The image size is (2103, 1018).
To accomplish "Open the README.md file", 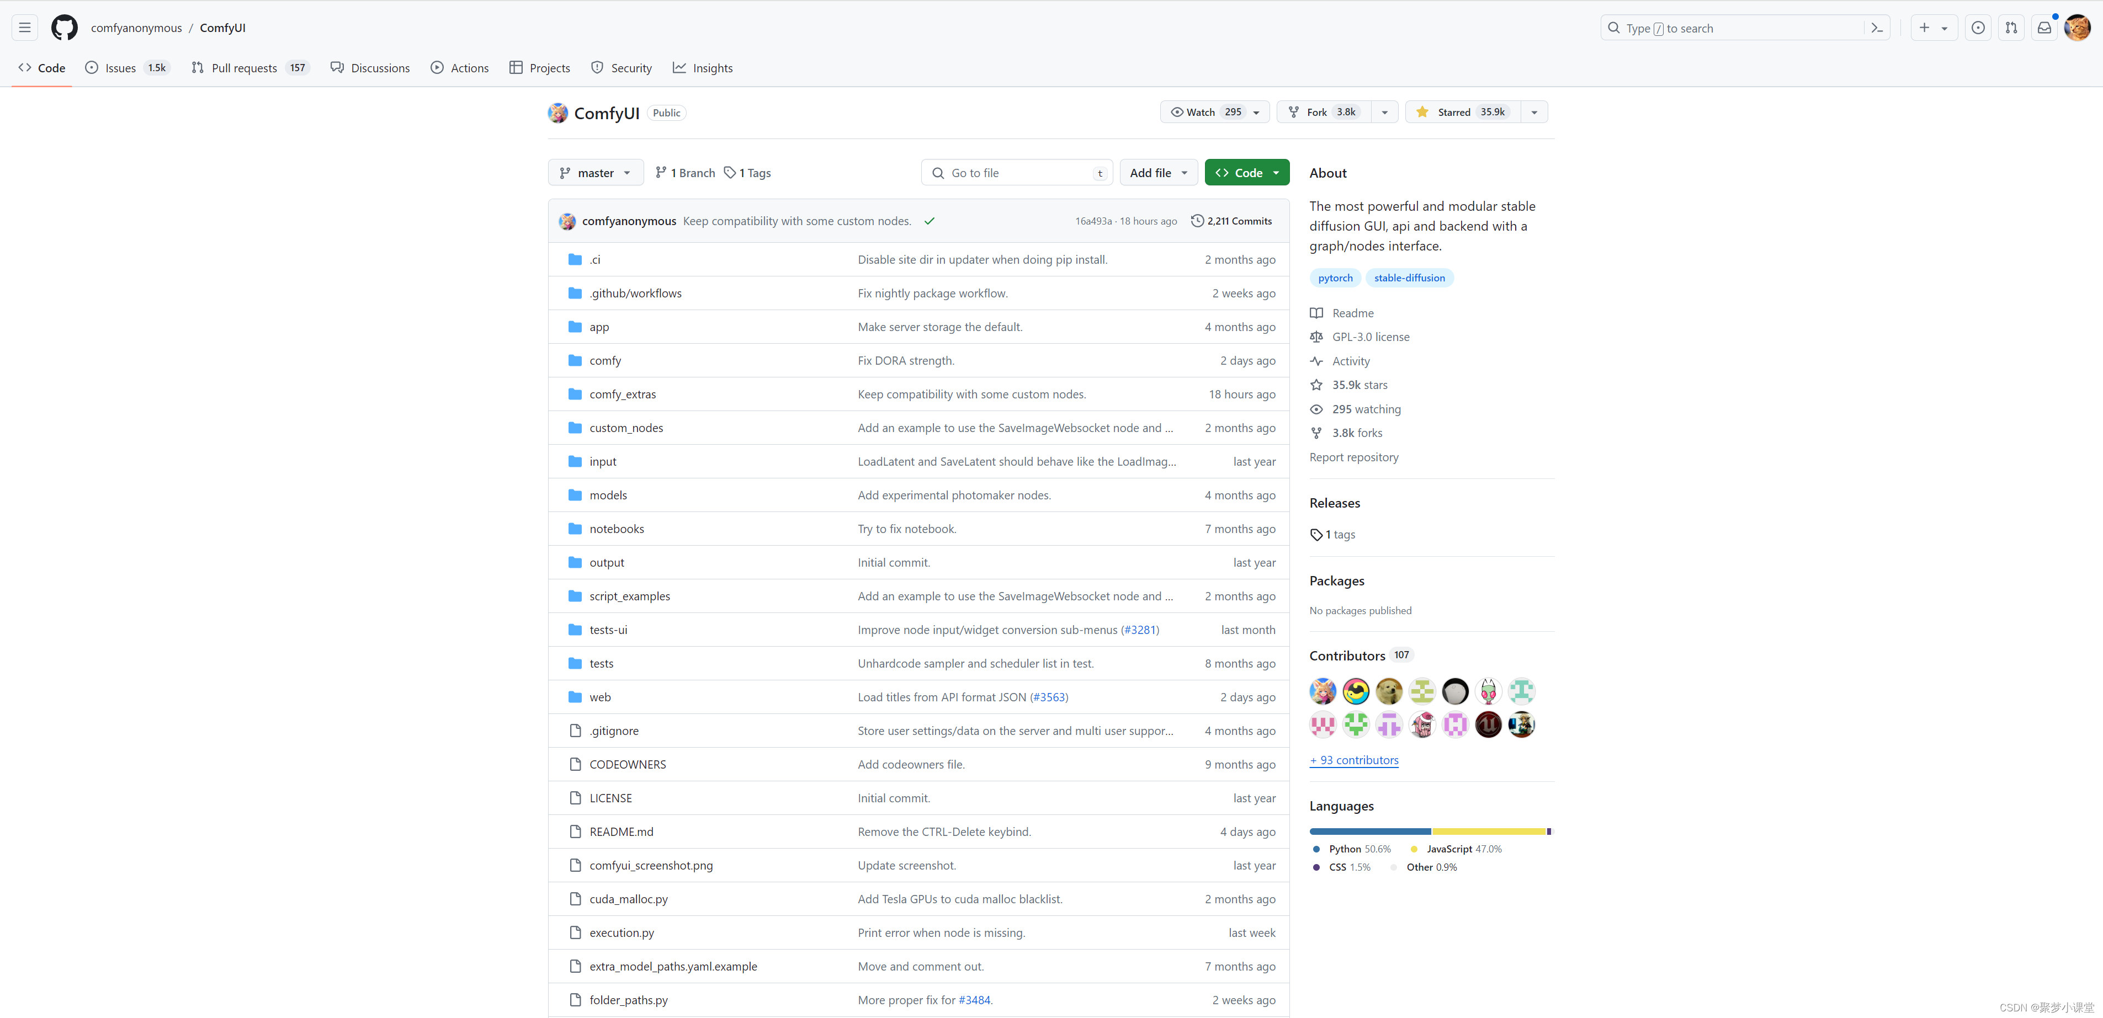I will (620, 831).
